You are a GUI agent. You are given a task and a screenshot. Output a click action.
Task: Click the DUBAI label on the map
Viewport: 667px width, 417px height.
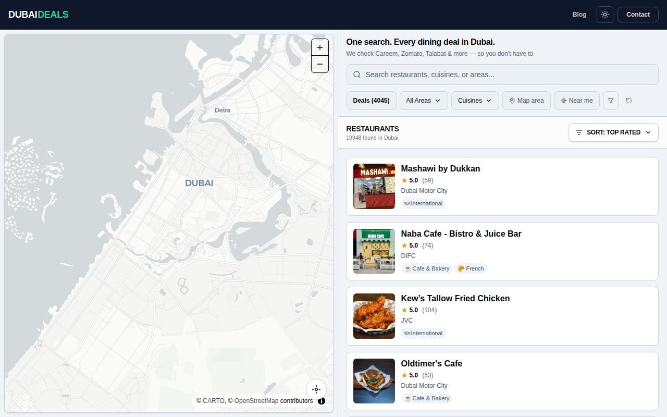click(x=199, y=183)
